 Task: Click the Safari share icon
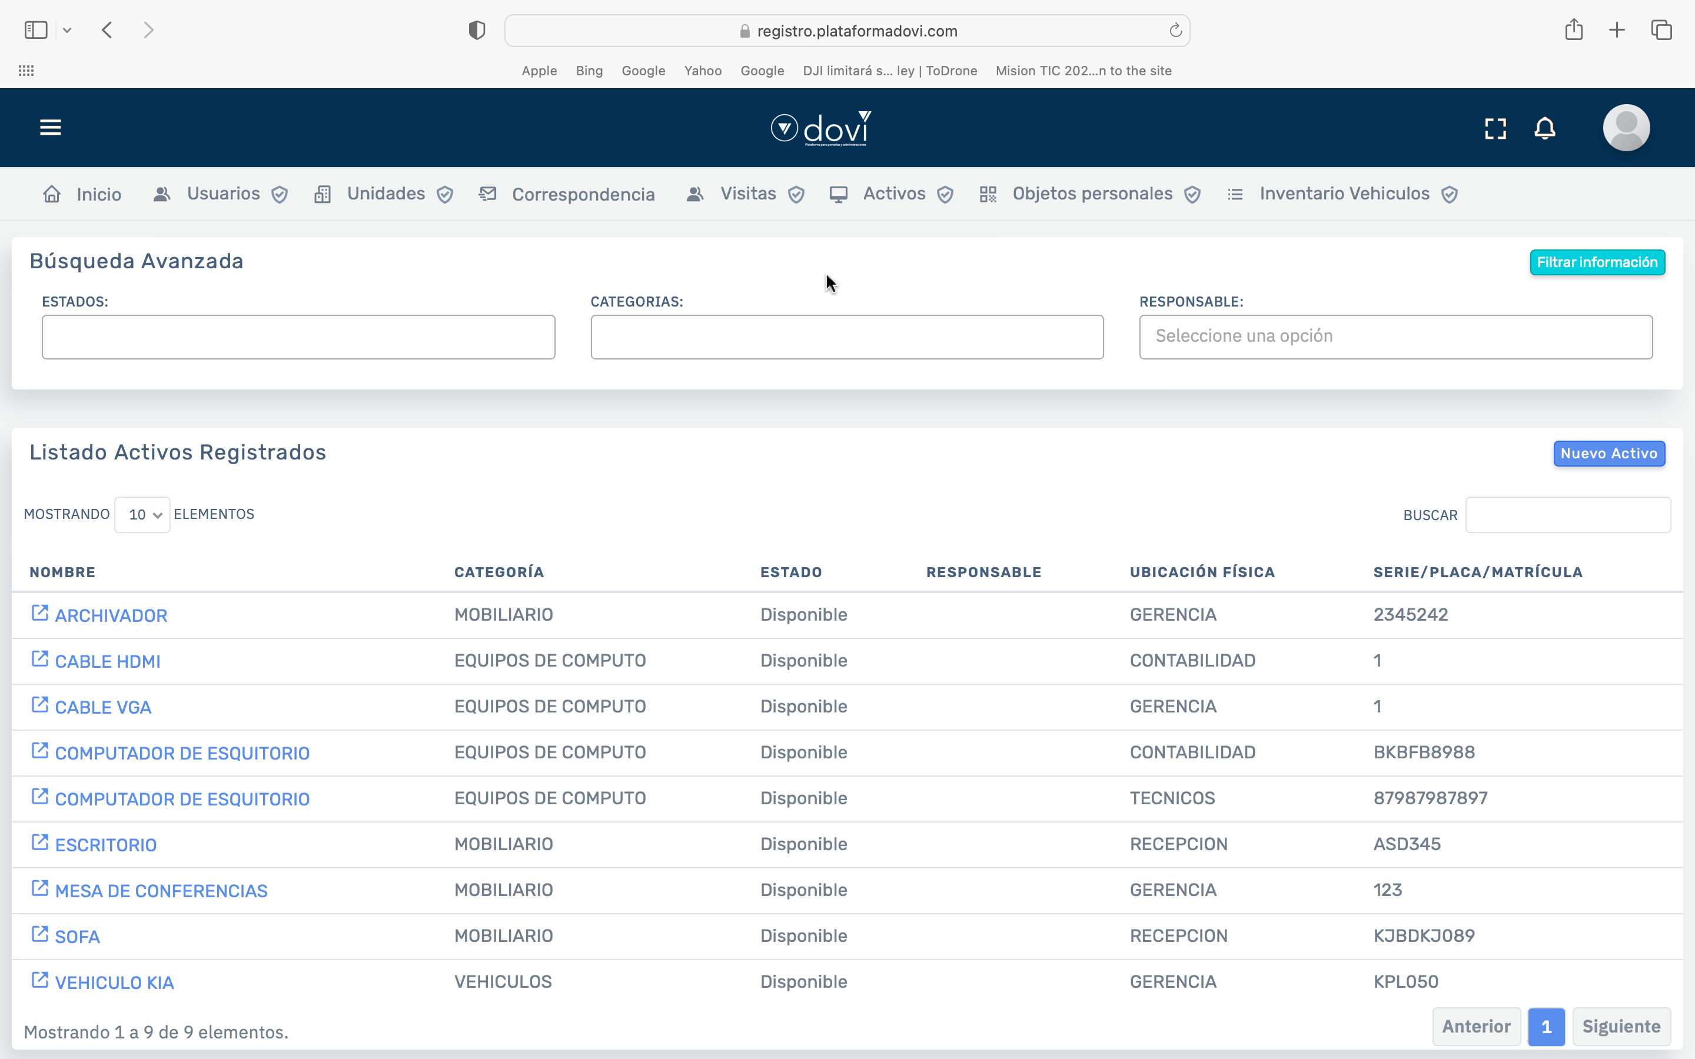(x=1574, y=30)
